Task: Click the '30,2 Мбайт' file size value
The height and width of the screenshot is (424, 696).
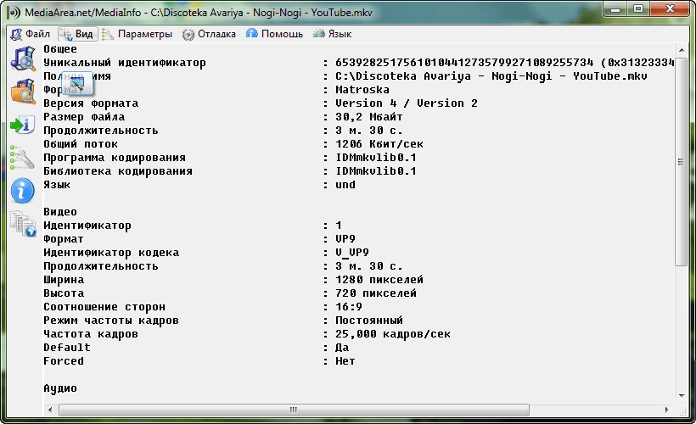Action: pyautogui.click(x=369, y=117)
